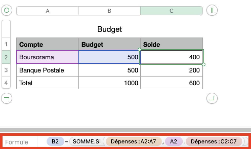Click the Solde header cell
251x149 pixels.
click(171, 44)
